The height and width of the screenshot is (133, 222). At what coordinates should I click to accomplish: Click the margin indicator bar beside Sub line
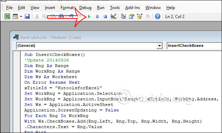coord(17,55)
